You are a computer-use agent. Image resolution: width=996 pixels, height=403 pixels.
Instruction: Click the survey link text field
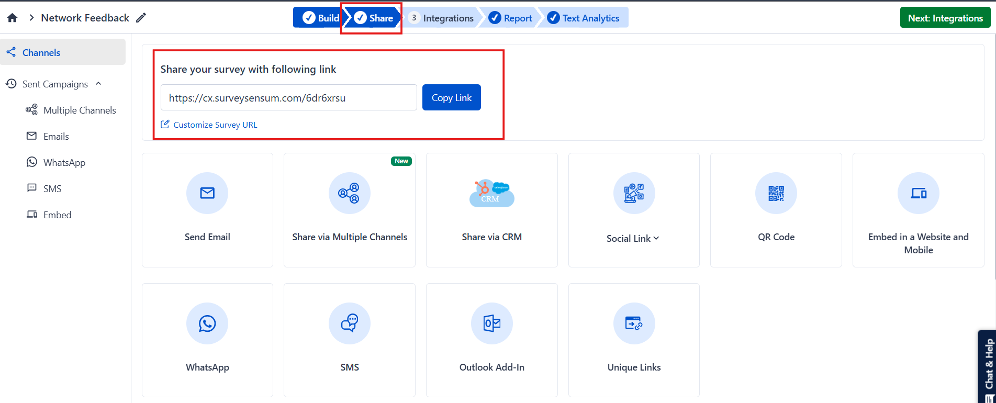pyautogui.click(x=288, y=98)
